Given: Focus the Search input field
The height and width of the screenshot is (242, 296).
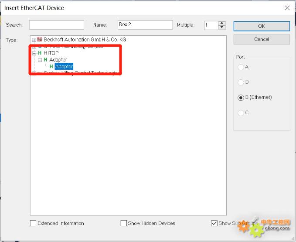Looking at the screenshot, I should 56,25.
